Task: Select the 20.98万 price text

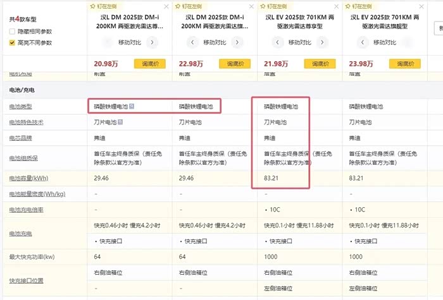Action: pyautogui.click(x=106, y=64)
